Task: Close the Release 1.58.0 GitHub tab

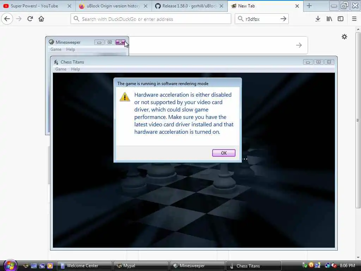Action: click(x=221, y=6)
